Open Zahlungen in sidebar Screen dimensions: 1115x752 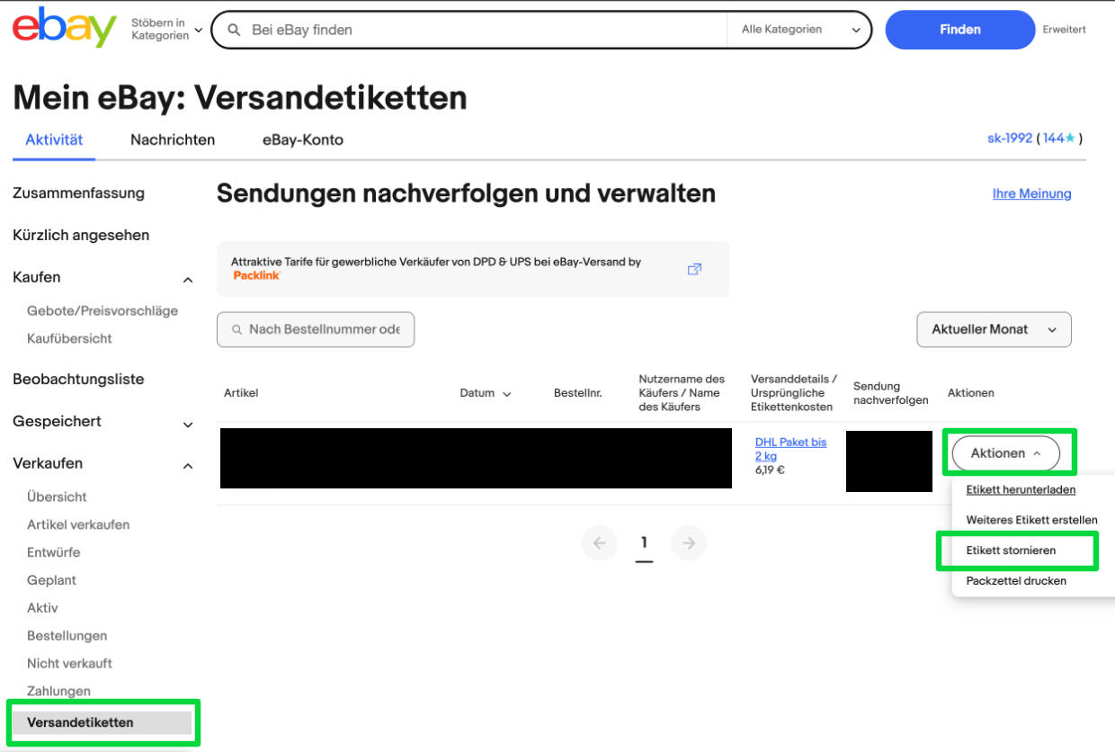point(58,691)
